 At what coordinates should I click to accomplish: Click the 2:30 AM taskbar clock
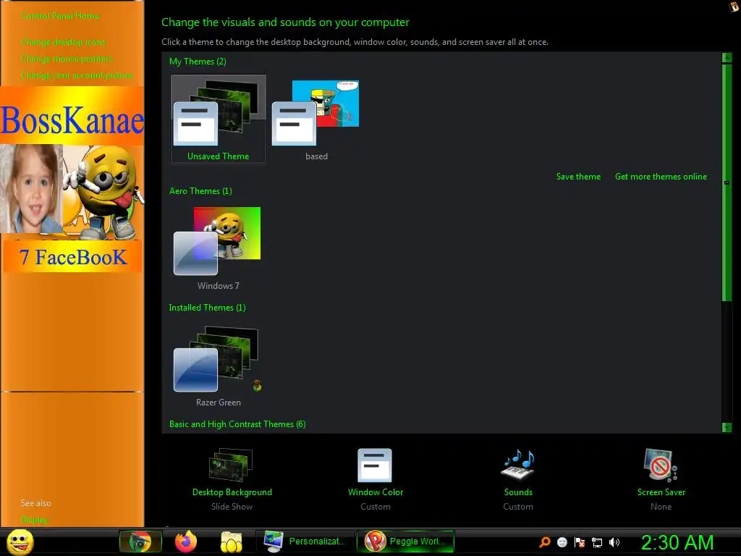(x=677, y=542)
